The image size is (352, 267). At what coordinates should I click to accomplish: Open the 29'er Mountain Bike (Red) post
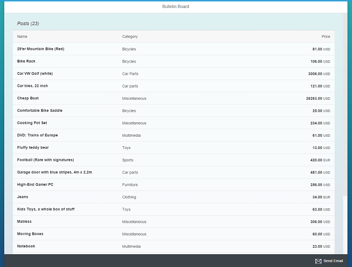(41, 49)
